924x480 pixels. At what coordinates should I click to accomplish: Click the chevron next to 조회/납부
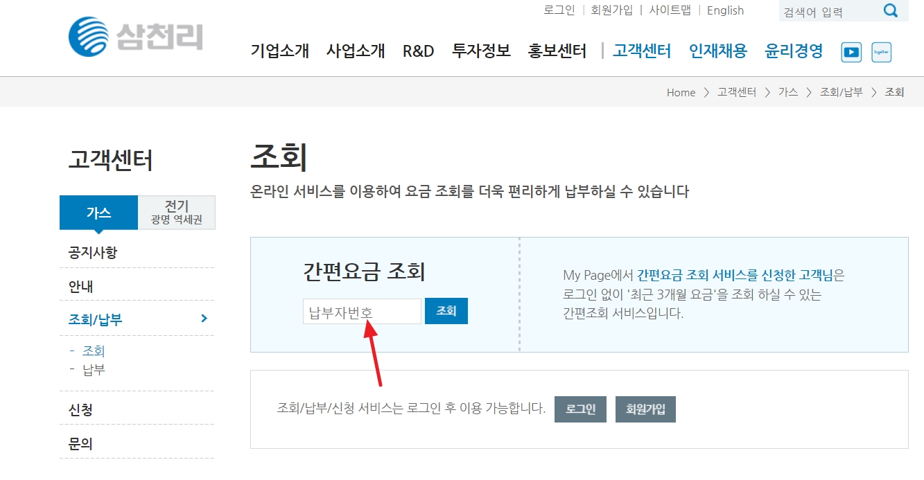tap(203, 319)
